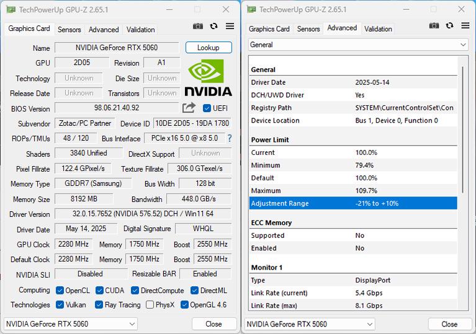Select the Monitor 1 Type DisplayPort row
Screen dimensions: 476x334
coord(353,280)
